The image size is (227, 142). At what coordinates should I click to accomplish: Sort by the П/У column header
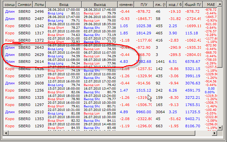tap(144, 5)
